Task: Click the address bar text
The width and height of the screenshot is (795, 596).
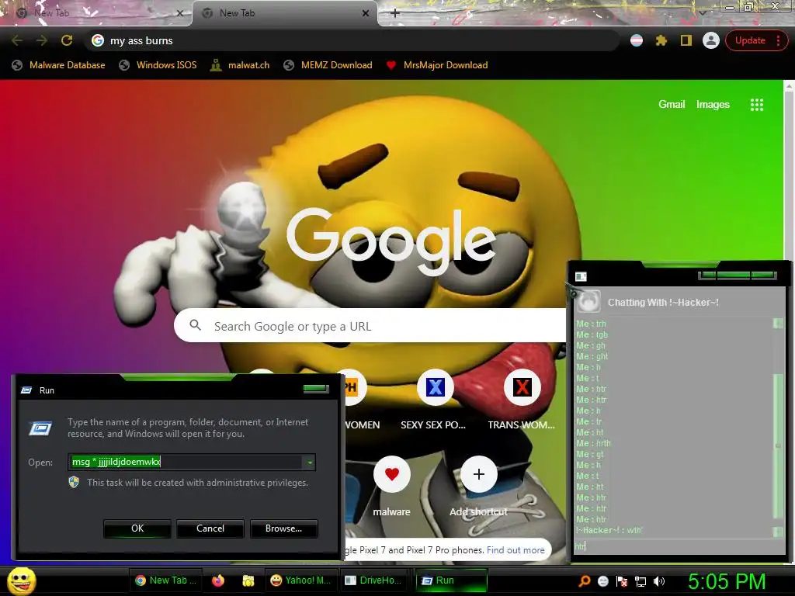Action: point(141,40)
